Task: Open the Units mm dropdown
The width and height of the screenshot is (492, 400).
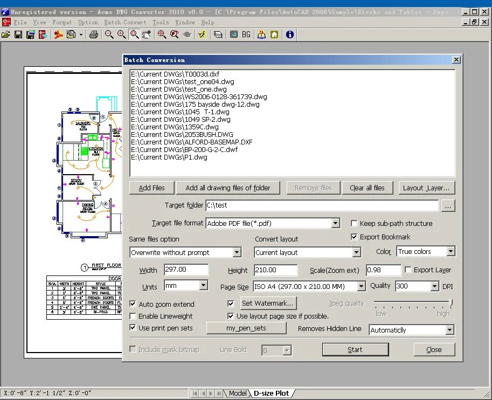Action: (x=203, y=285)
